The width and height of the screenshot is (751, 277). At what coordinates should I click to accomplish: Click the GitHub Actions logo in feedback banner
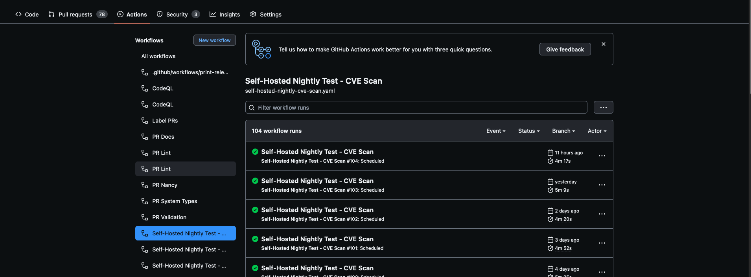click(261, 49)
